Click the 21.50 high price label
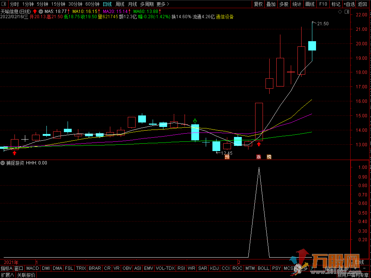The height and width of the screenshot is (278, 371). click(x=323, y=23)
